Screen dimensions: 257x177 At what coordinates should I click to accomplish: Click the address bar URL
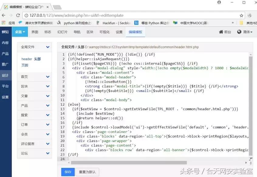[x=77, y=15]
